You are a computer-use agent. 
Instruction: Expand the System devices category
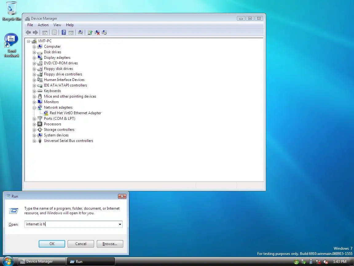click(x=34, y=135)
